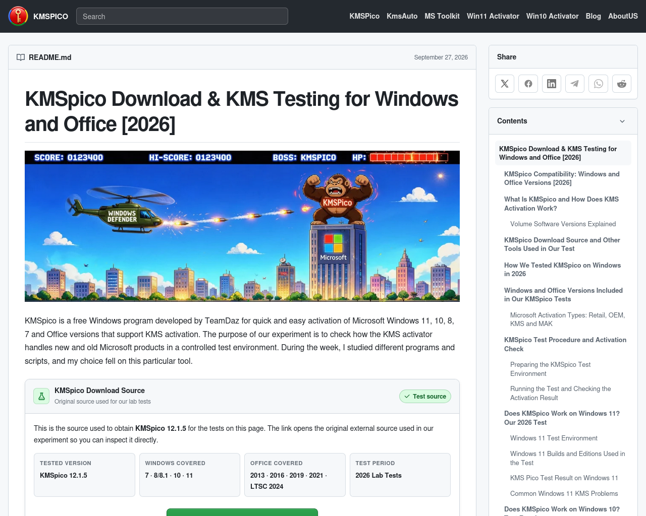This screenshot has width=646, height=516.
Task: Click the green flask lab icon
Action: pyautogui.click(x=41, y=396)
